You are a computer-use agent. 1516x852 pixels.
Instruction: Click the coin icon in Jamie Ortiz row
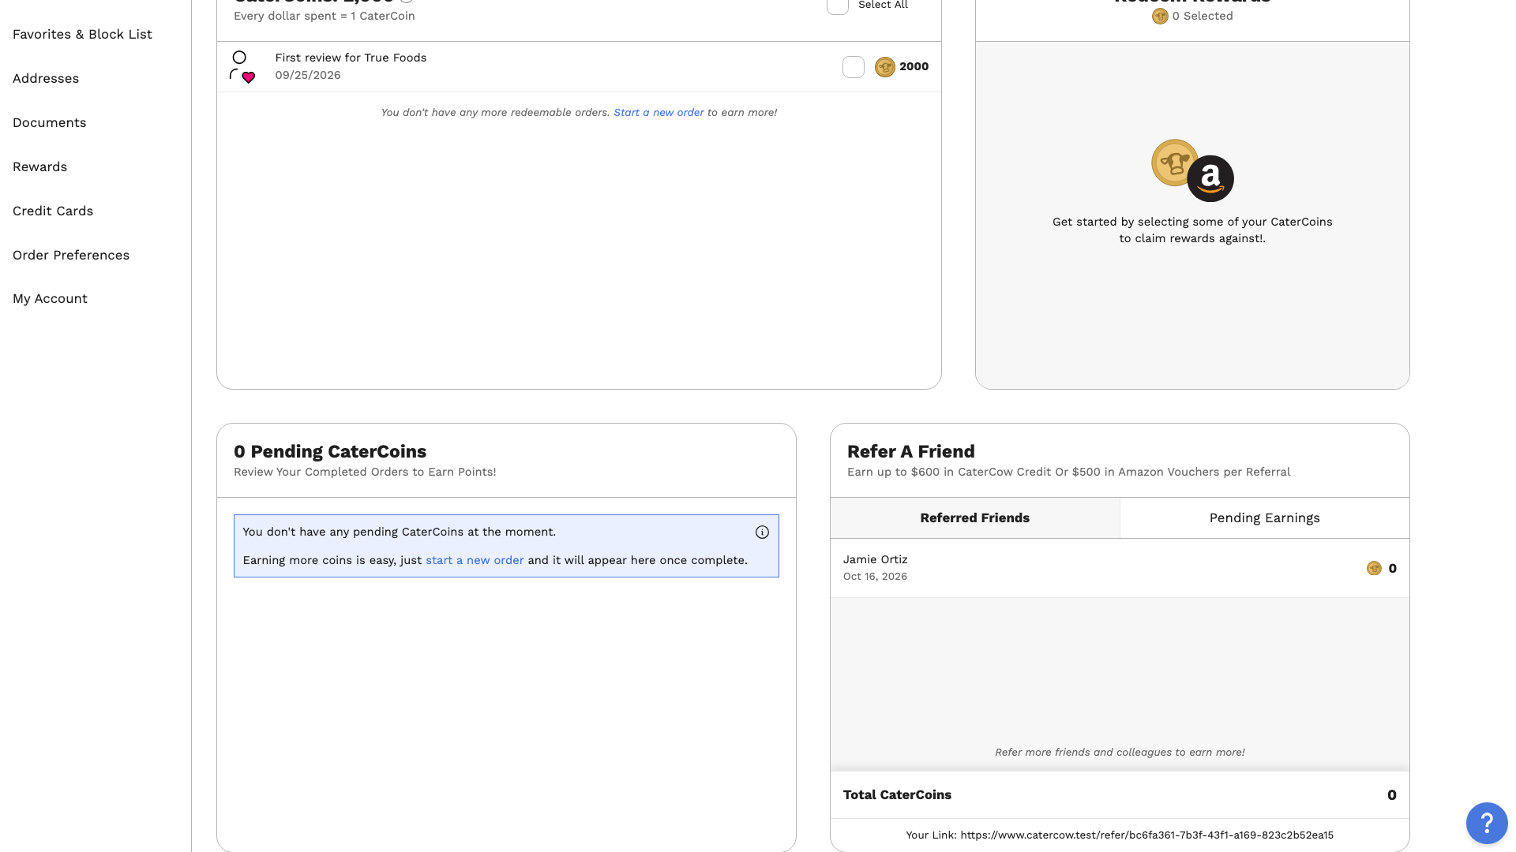coord(1374,569)
